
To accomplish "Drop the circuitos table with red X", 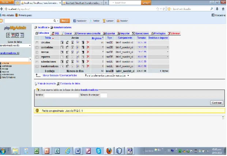I will 88,42.
